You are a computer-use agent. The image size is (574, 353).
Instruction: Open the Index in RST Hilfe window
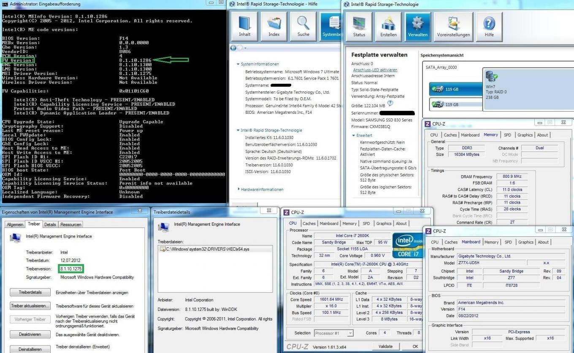click(274, 27)
